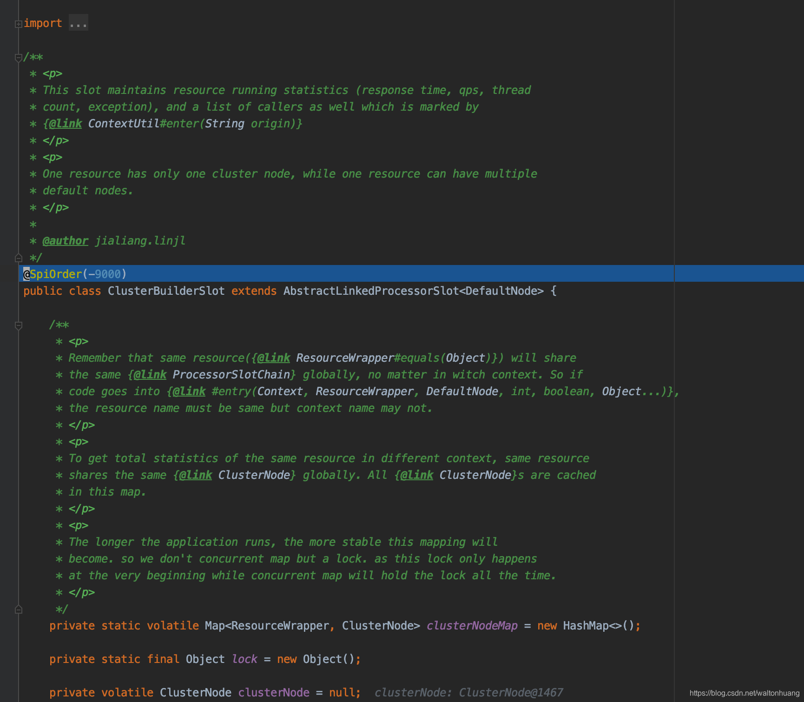
Task: Click the -9000 annotation value
Action: pos(105,274)
